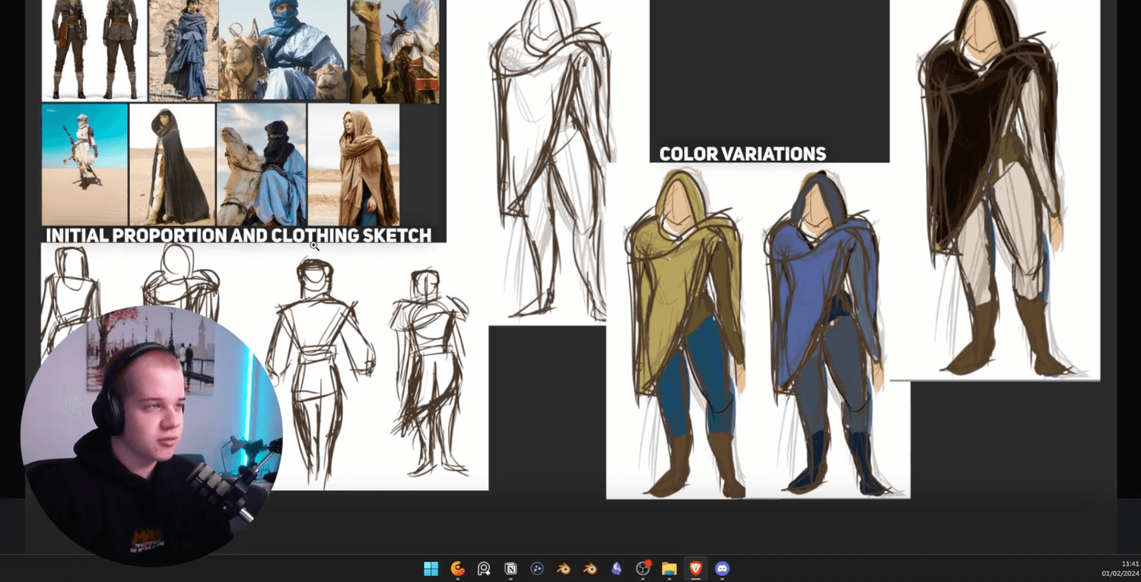The height and width of the screenshot is (582, 1141).
Task: Click the orange crescent icon beside Start
Action: click(x=457, y=568)
